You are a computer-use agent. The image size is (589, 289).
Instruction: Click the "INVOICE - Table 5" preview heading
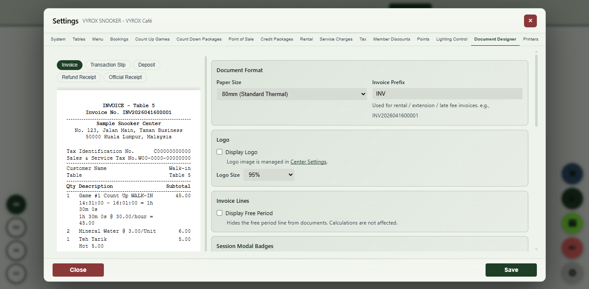[x=129, y=105]
